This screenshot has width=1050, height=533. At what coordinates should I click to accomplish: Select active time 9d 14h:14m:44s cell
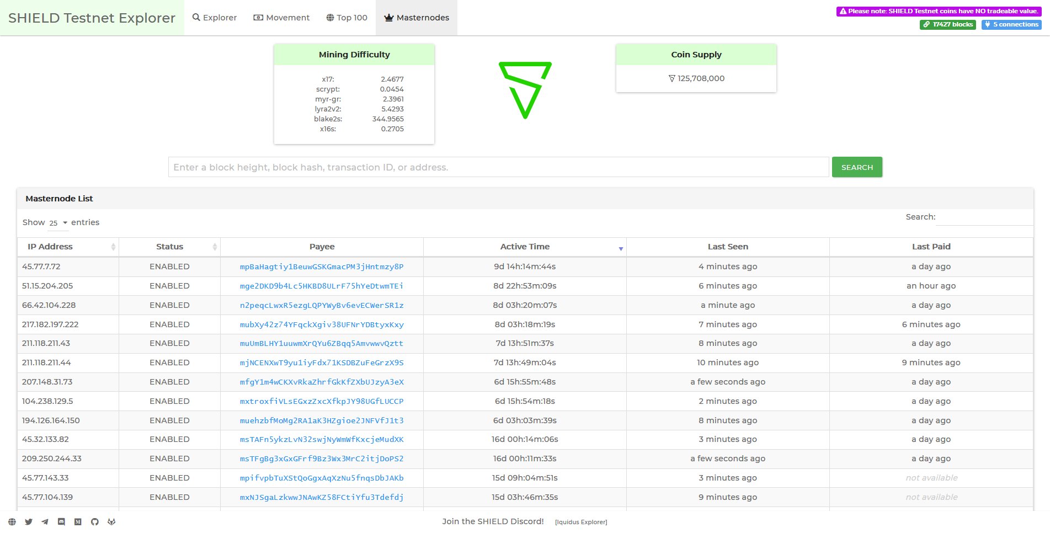tap(525, 266)
